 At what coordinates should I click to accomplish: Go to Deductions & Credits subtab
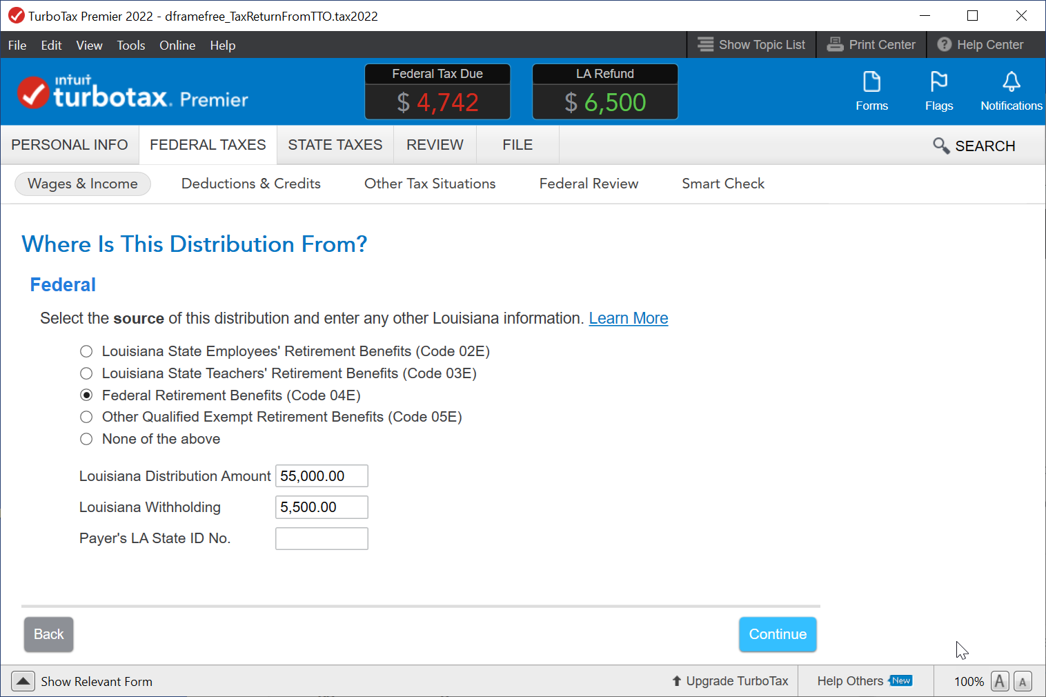251,184
